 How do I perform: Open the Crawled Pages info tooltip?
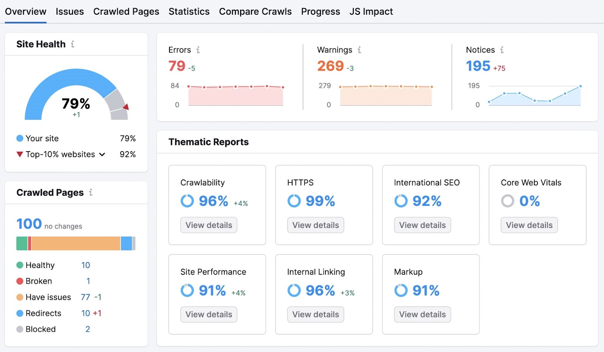[90, 193]
